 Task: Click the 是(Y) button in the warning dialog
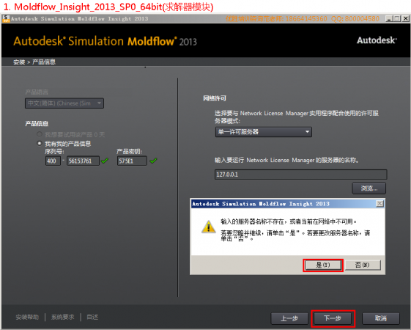(323, 265)
